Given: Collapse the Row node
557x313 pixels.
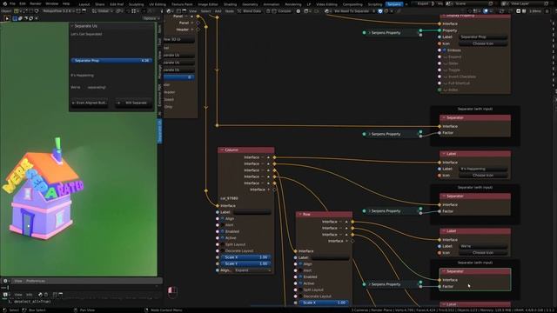Looking at the screenshot, I should (x=300, y=215).
